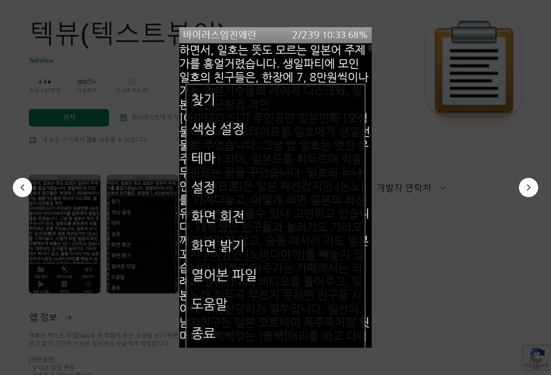Click the 2/239 10:33 68% status text
This screenshot has height=375, width=551.
click(x=329, y=35)
